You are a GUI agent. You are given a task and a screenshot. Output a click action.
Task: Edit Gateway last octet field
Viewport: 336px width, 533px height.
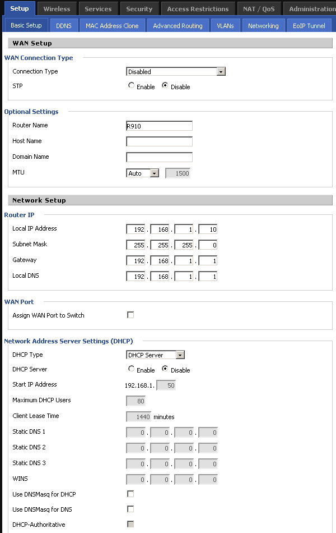click(x=208, y=260)
